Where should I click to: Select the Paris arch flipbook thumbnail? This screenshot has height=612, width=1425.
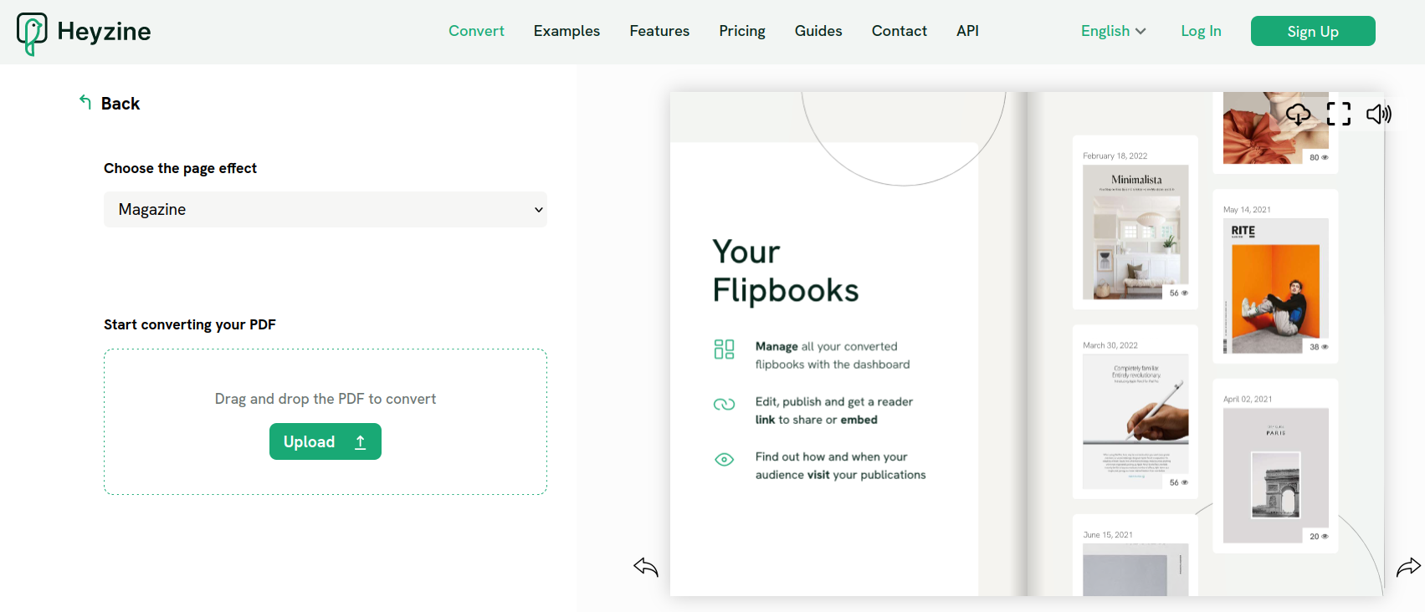1276,476
